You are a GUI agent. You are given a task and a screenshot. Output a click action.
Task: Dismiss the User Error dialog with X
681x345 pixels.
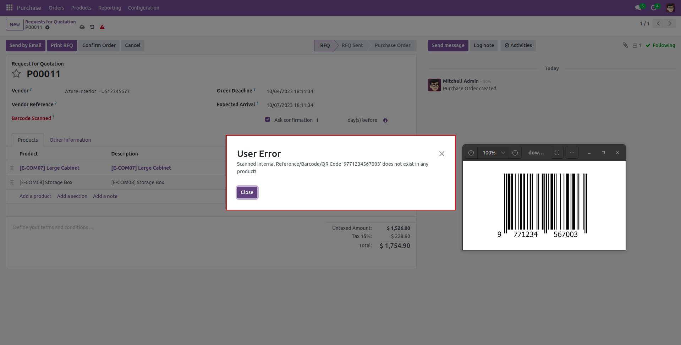click(442, 154)
